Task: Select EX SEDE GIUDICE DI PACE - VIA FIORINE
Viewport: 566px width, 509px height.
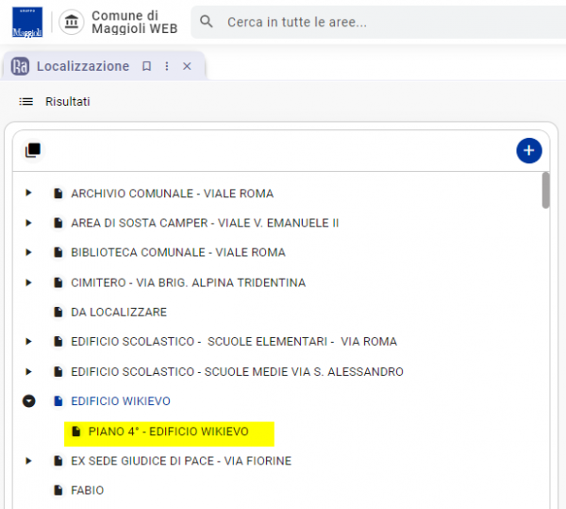Action: click(181, 461)
